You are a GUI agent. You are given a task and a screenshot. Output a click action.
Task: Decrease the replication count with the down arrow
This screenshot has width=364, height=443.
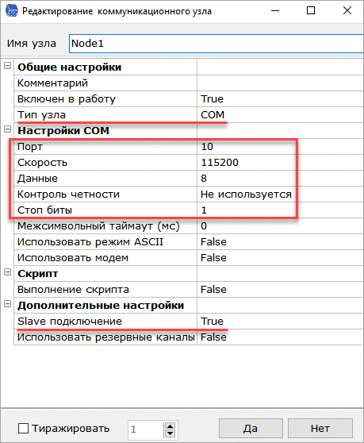click(170, 433)
